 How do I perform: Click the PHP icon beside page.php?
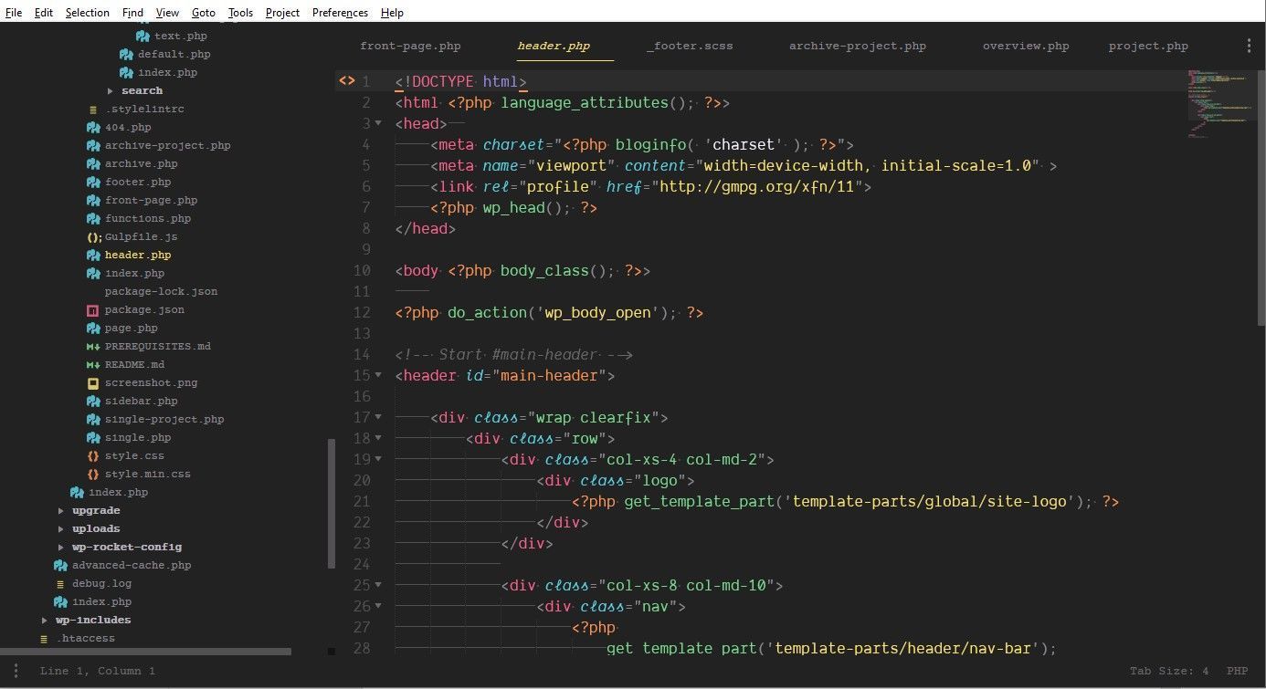(93, 329)
